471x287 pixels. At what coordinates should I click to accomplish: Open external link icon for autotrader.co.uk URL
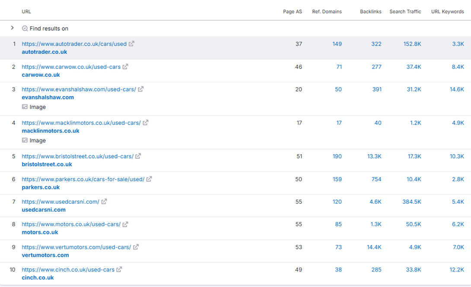(x=131, y=44)
